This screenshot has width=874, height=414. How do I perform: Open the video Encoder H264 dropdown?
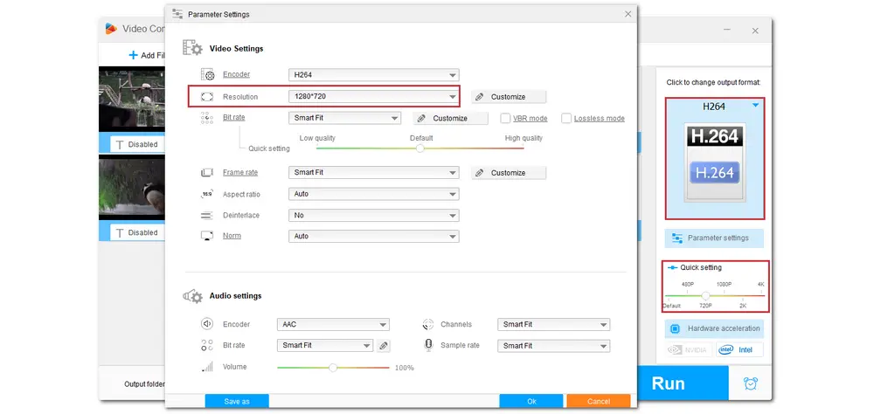click(x=373, y=74)
